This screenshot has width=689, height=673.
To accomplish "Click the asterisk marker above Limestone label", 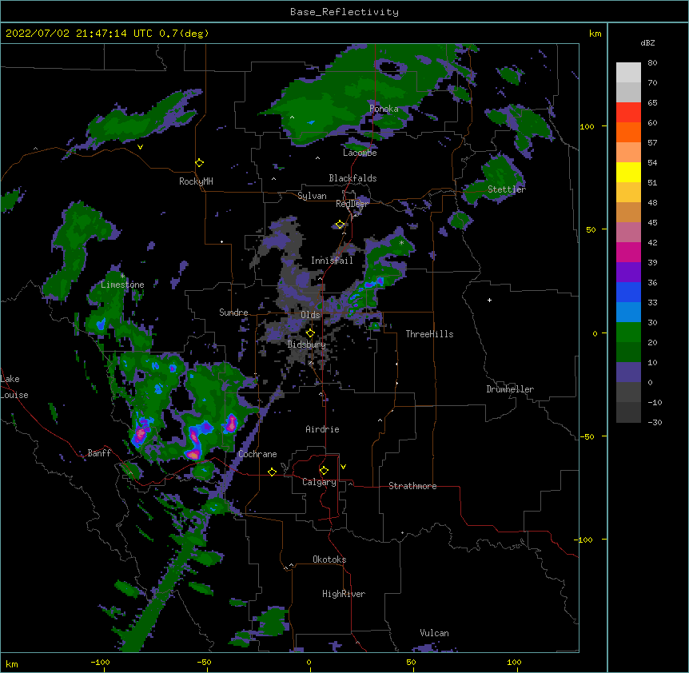I will [122, 277].
